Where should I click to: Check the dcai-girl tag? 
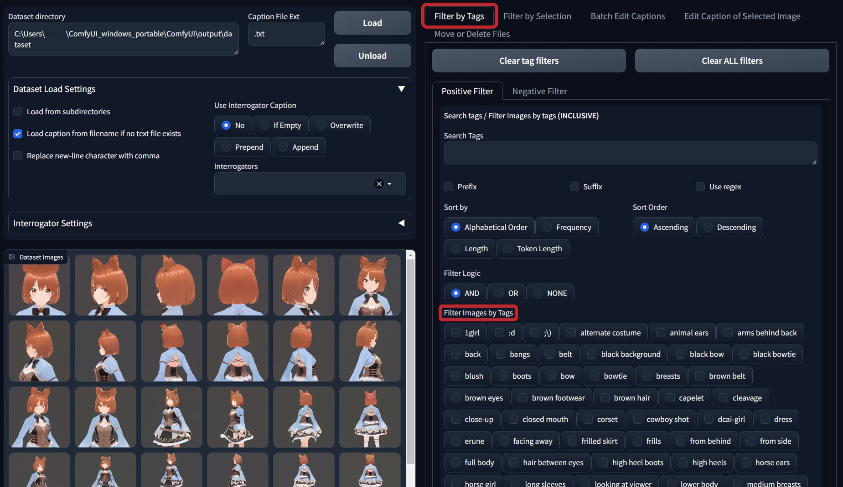(x=709, y=419)
